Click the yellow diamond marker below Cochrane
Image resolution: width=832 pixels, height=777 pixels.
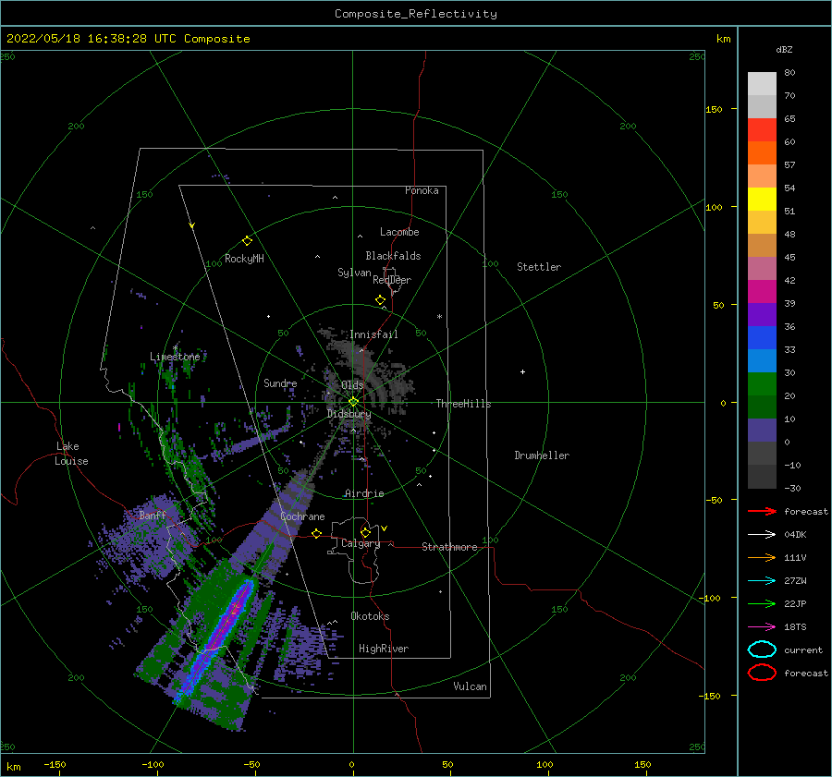316,534
